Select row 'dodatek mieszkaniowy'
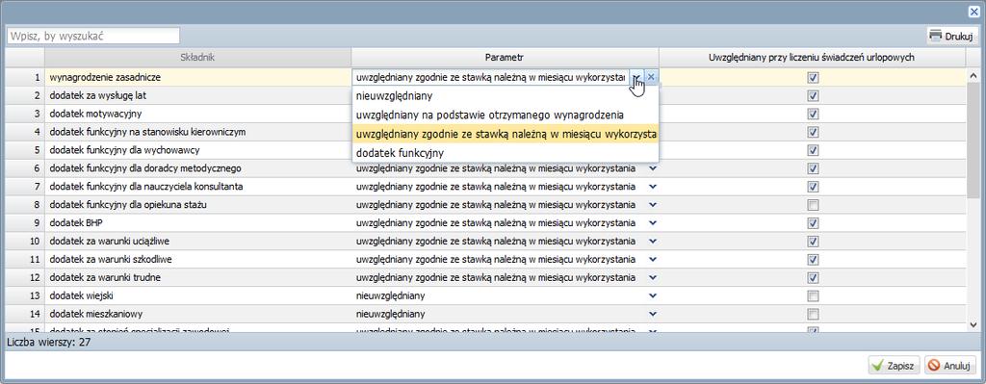Screen dimensions: 986x384 [x=486, y=314]
